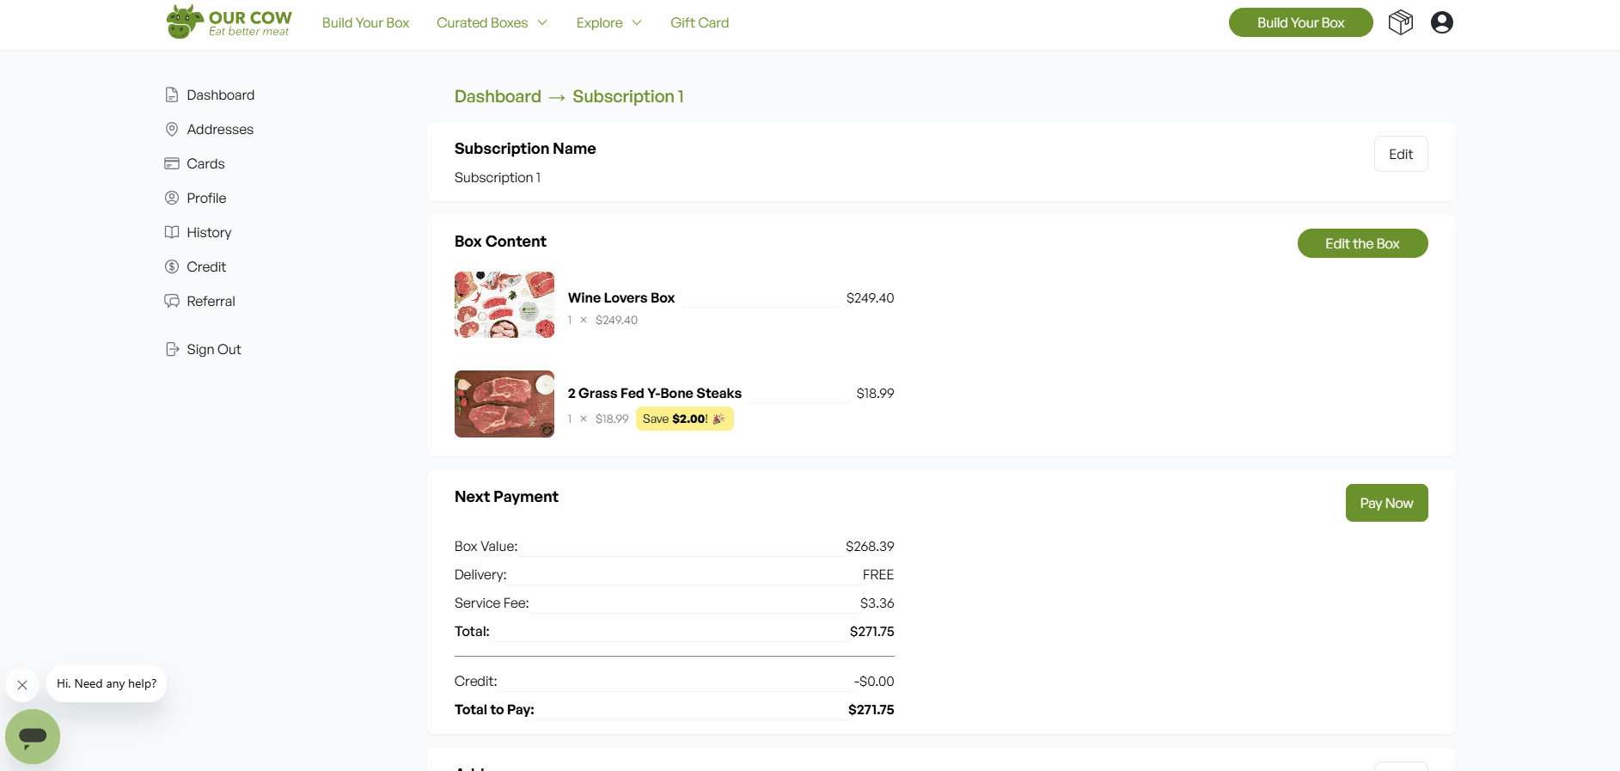Open the box cart icon
Screen dimensions: 1620x771
point(1400,22)
